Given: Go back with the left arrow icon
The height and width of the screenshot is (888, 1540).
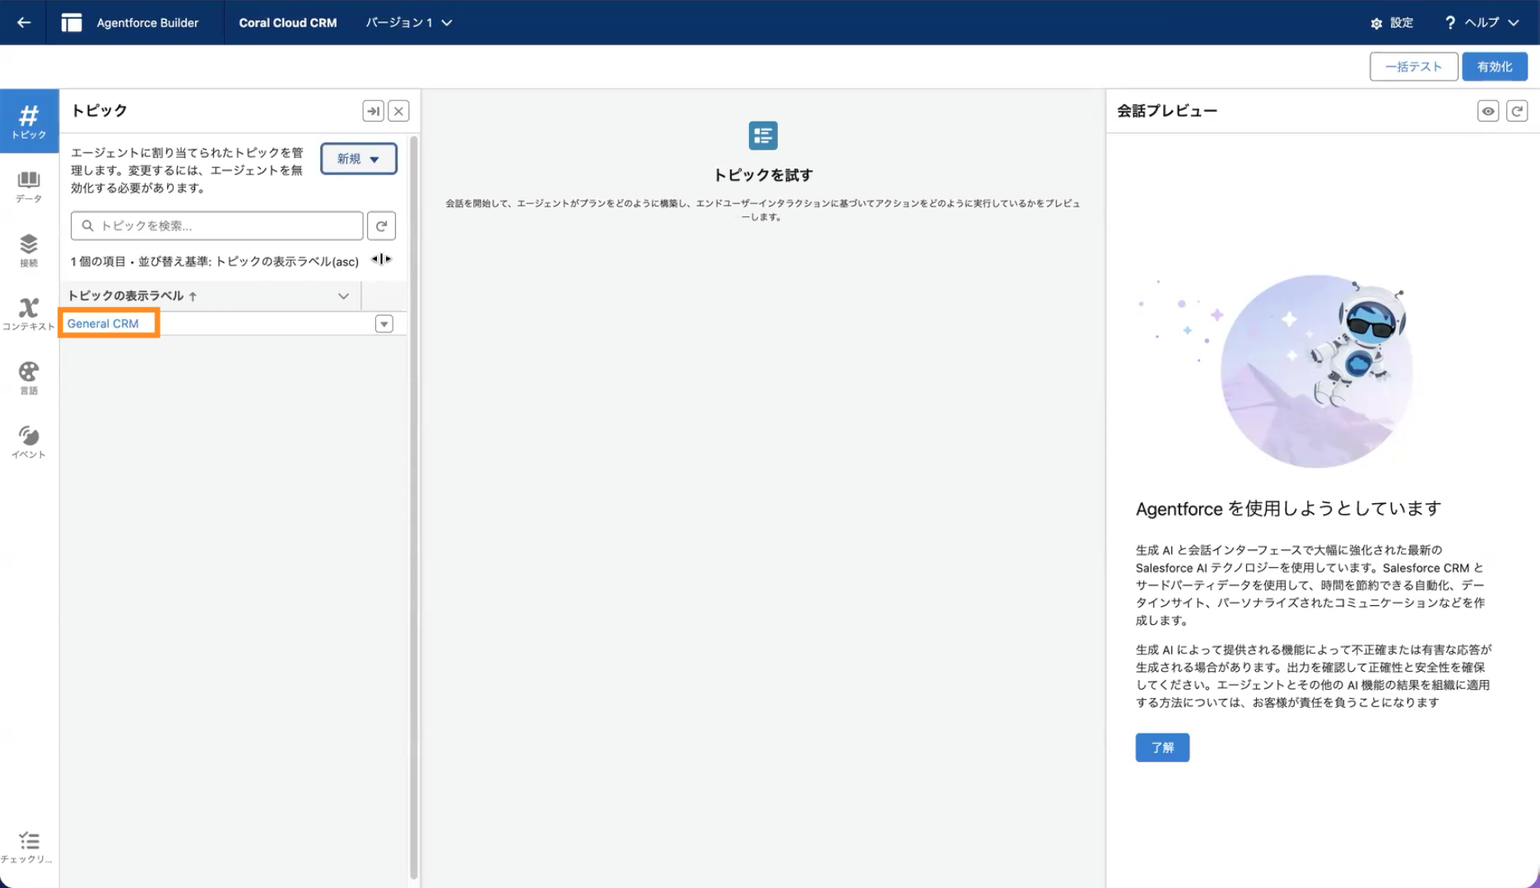Looking at the screenshot, I should [24, 22].
